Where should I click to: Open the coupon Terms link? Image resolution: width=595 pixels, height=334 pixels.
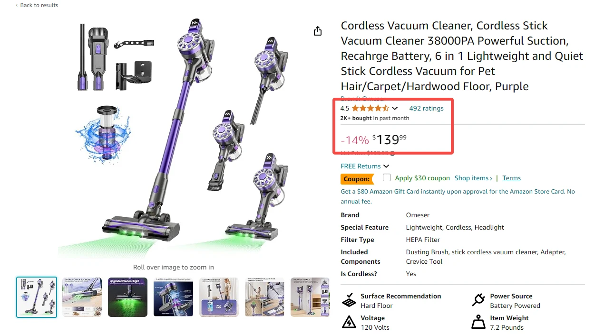tap(511, 178)
